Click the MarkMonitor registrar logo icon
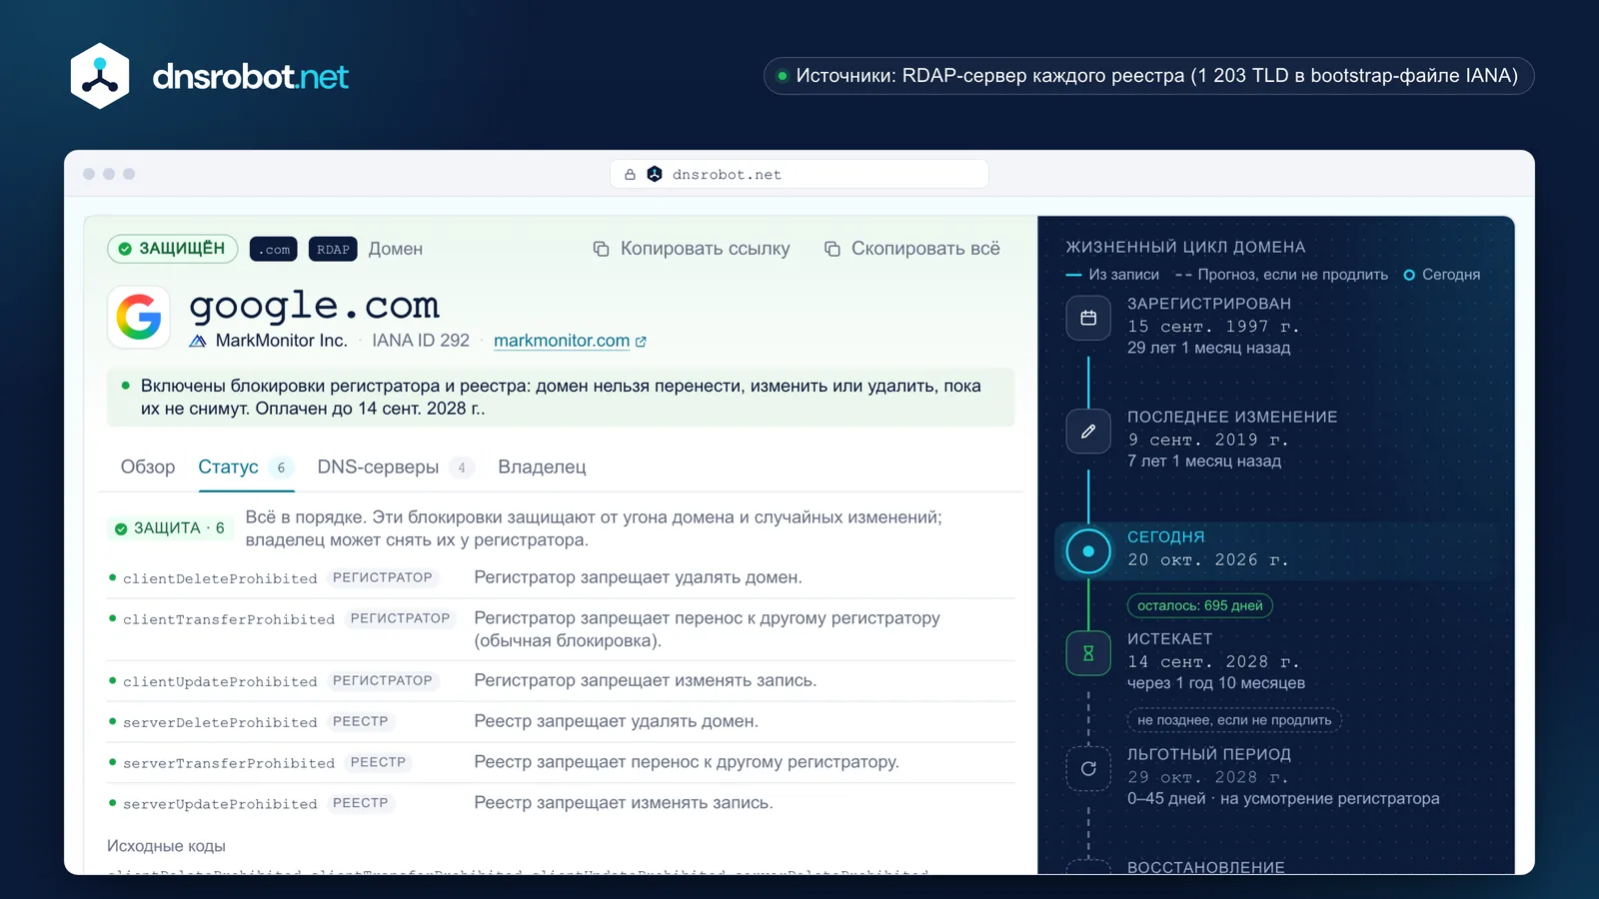The width and height of the screenshot is (1599, 899). tap(198, 341)
